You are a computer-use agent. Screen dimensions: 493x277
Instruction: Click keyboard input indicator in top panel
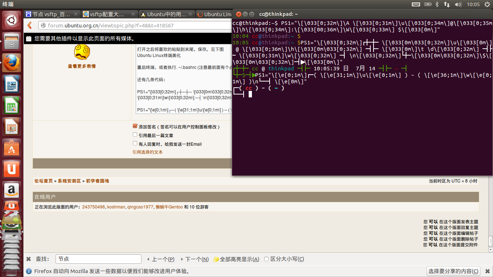(x=416, y=4)
